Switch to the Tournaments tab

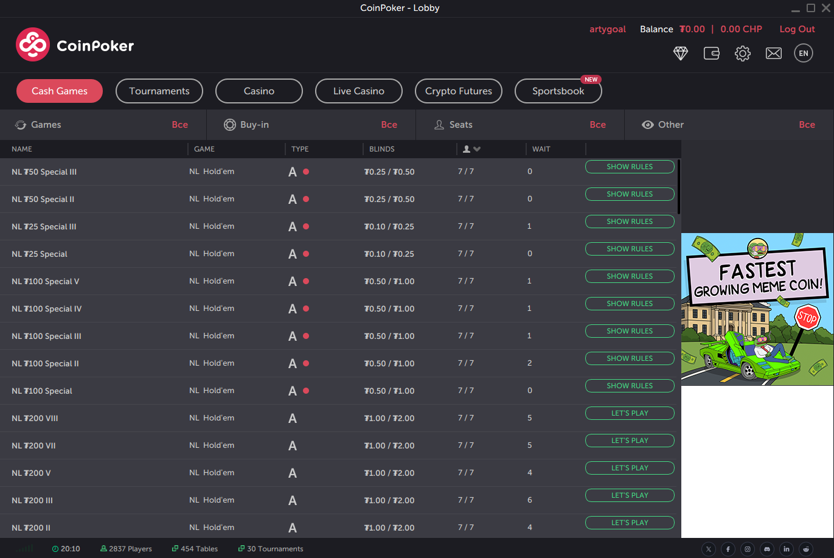159,91
